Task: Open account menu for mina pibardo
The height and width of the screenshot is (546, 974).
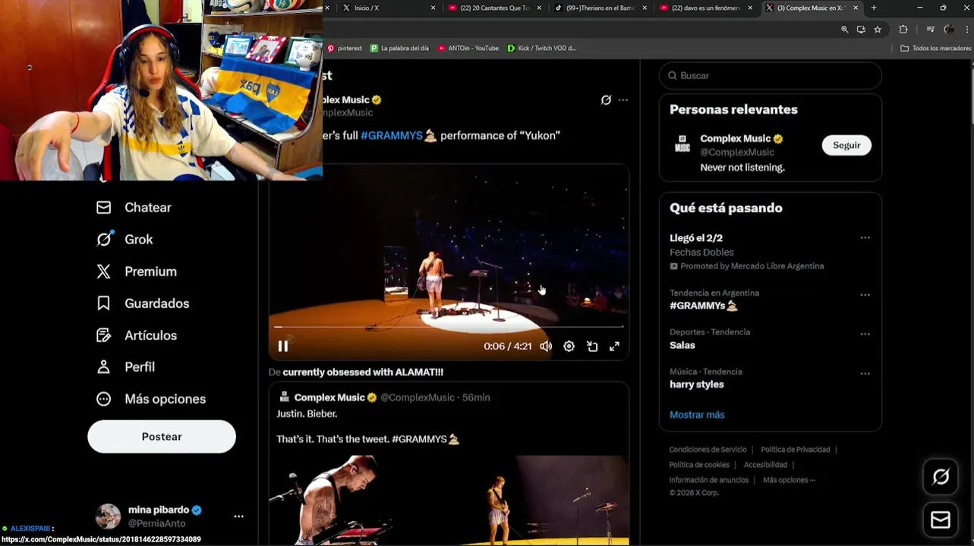Action: [x=238, y=516]
